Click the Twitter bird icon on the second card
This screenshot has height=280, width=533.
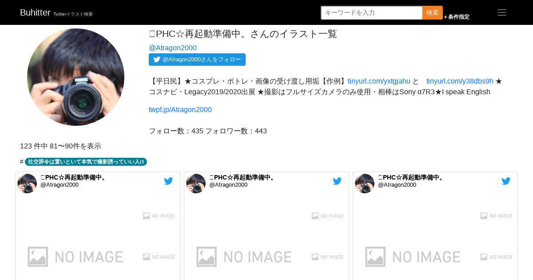click(337, 181)
